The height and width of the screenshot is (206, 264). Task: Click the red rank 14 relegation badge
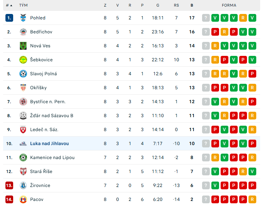(9, 199)
